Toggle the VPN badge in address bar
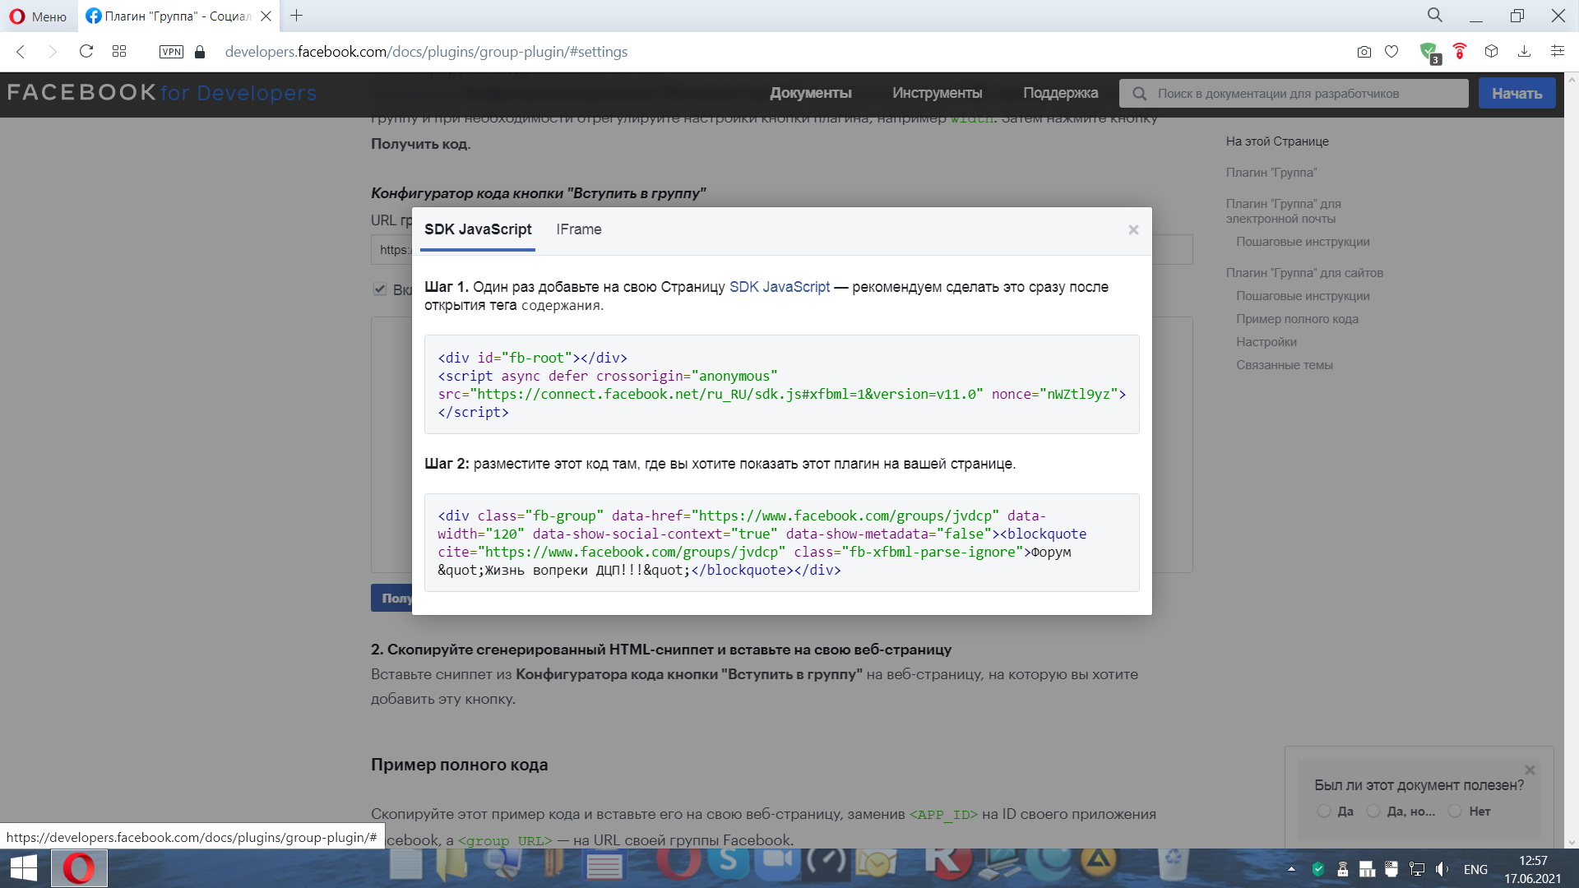This screenshot has height=888, width=1579. (171, 52)
